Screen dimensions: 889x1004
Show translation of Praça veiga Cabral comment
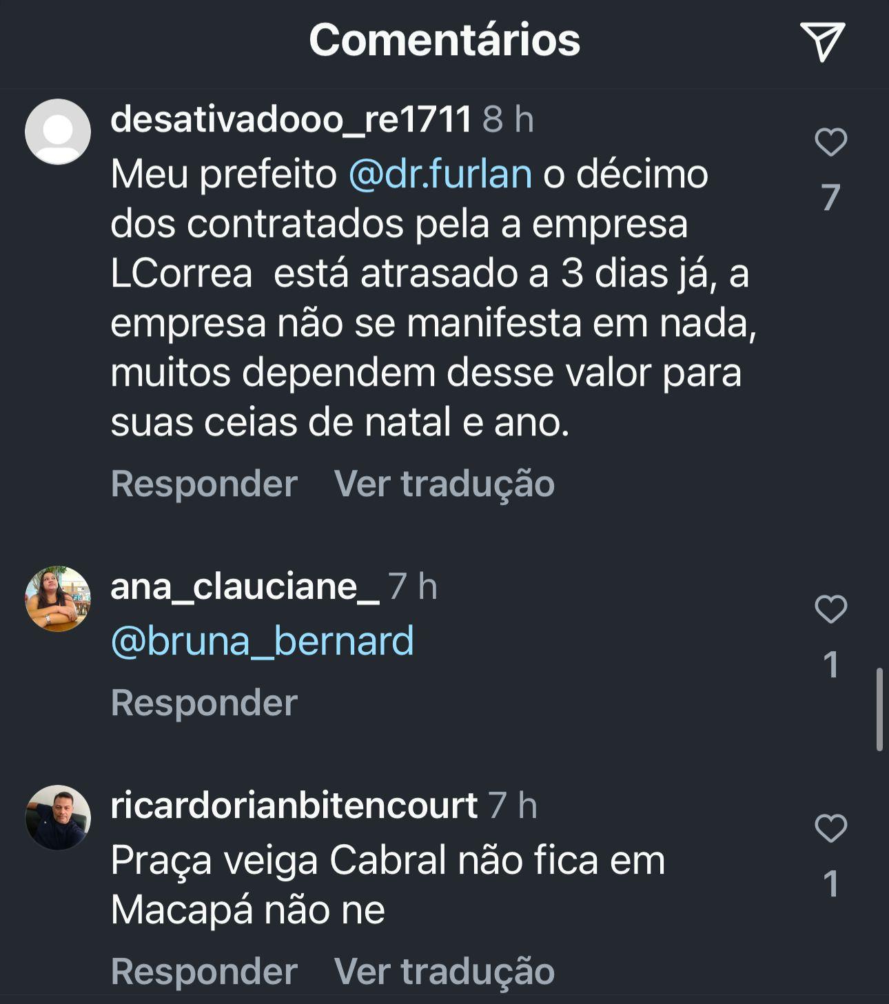coord(444,971)
